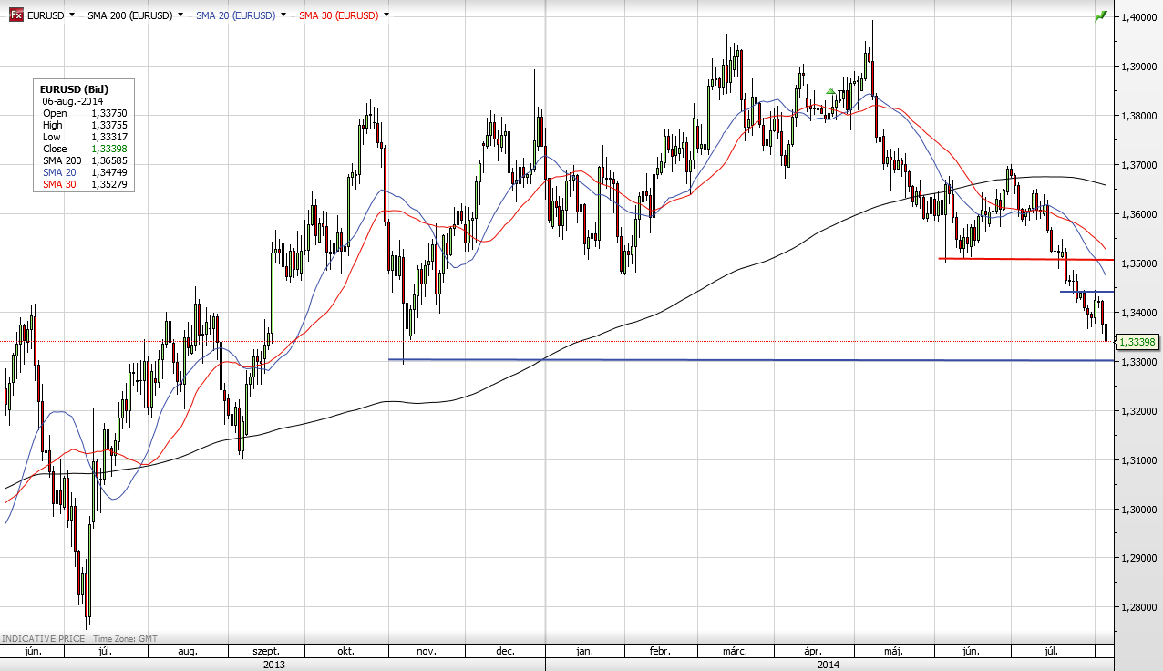
Task: Click the 1,40000 price axis label
Action: tap(1139, 17)
